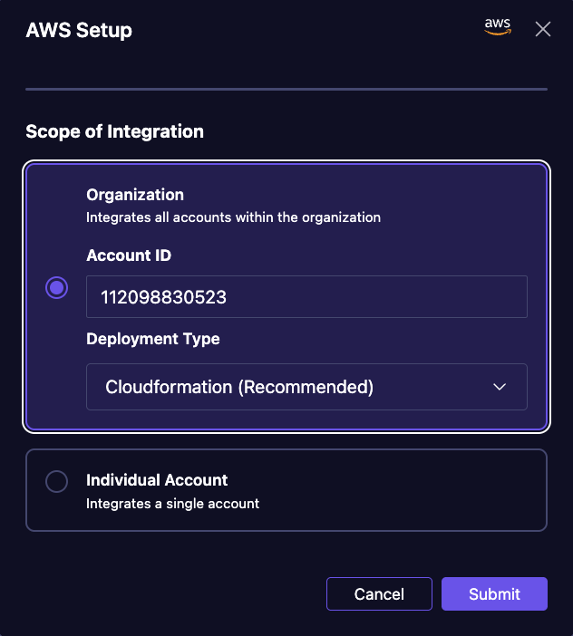Close the AWS Setup dialog

coord(542,29)
